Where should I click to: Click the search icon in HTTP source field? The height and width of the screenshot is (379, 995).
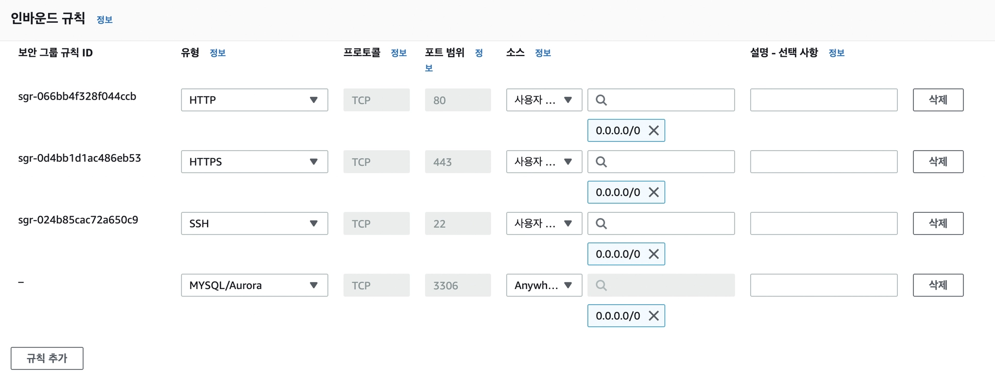click(x=601, y=100)
